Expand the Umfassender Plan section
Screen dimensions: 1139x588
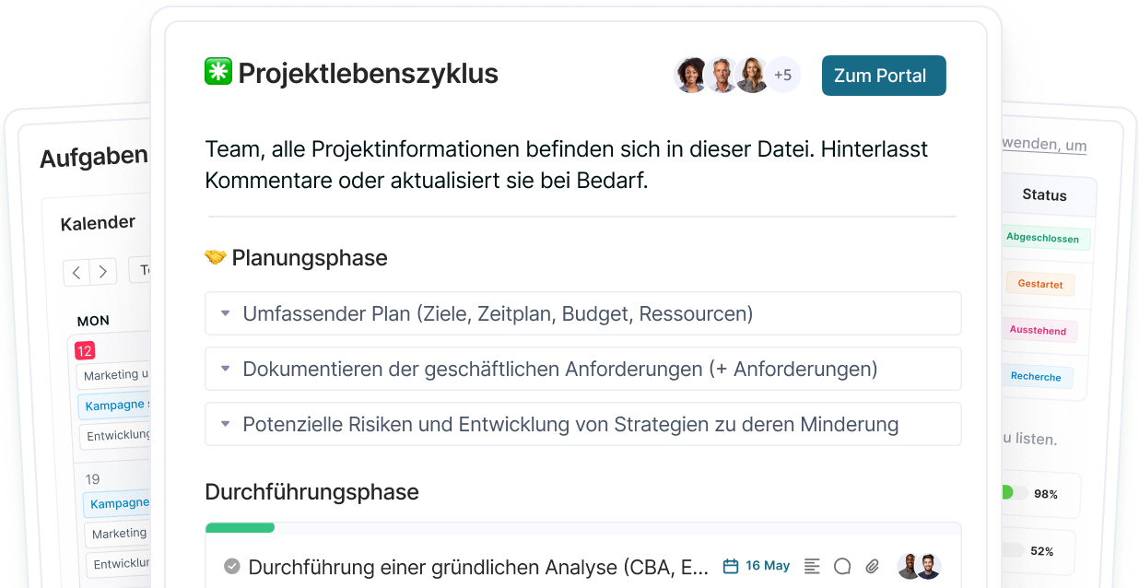[225, 313]
